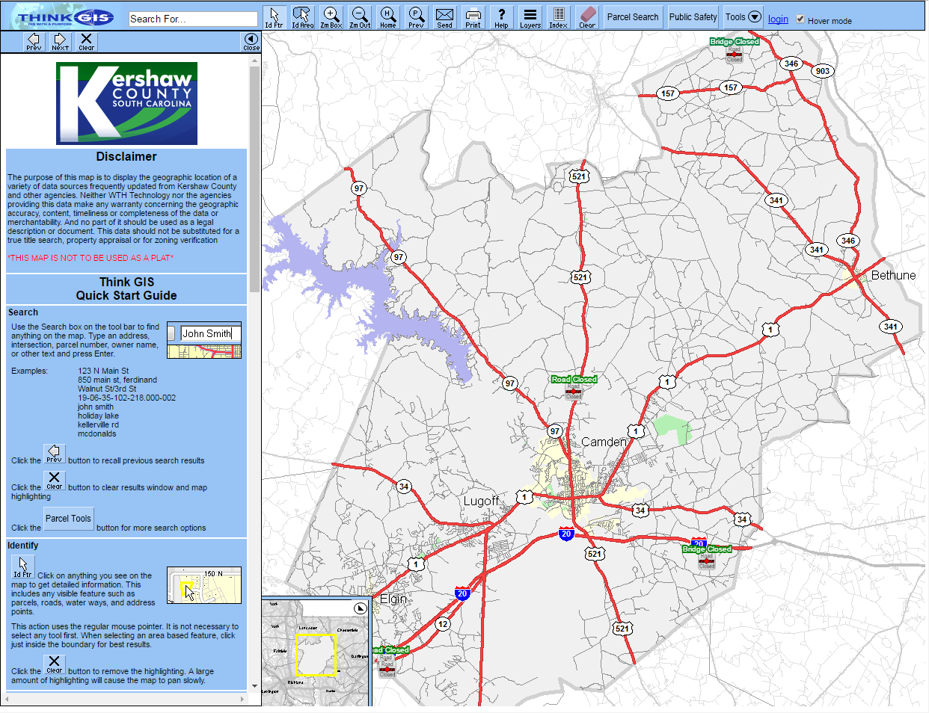Click the login link

click(x=778, y=19)
